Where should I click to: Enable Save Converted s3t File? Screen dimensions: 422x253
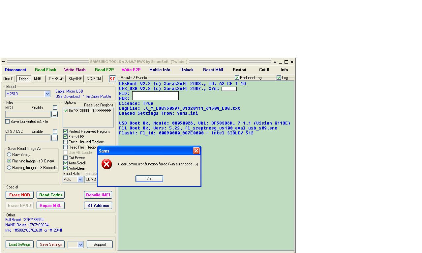7,122
